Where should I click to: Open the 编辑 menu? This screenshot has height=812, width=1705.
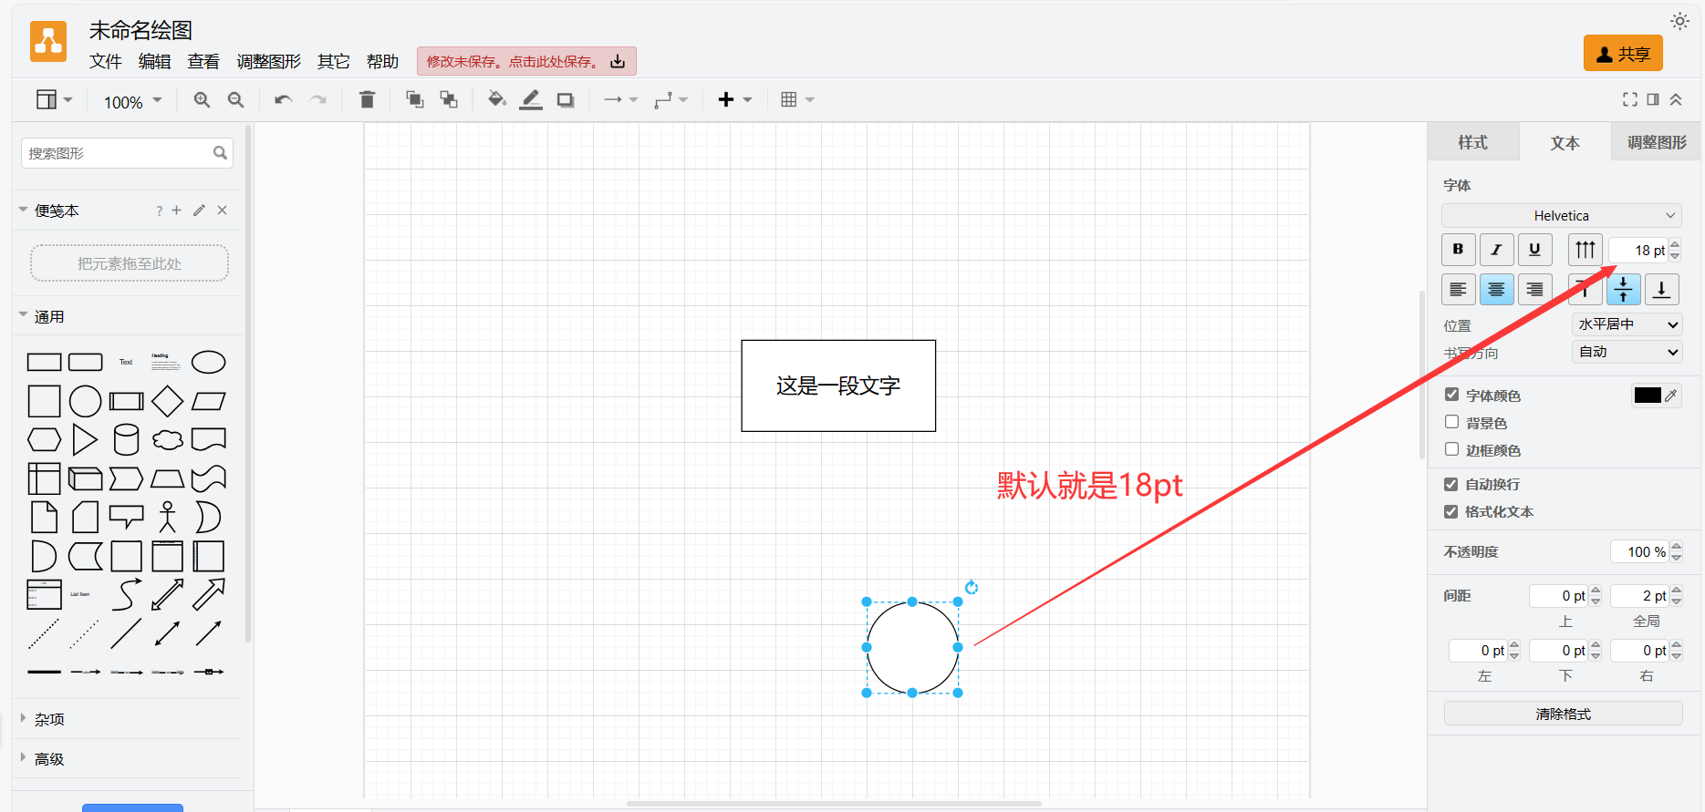tap(155, 62)
